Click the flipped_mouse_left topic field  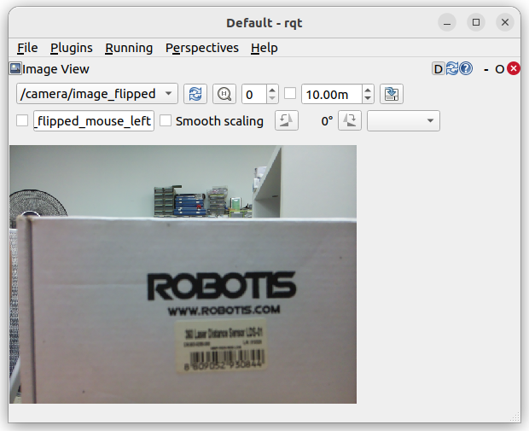click(x=94, y=120)
